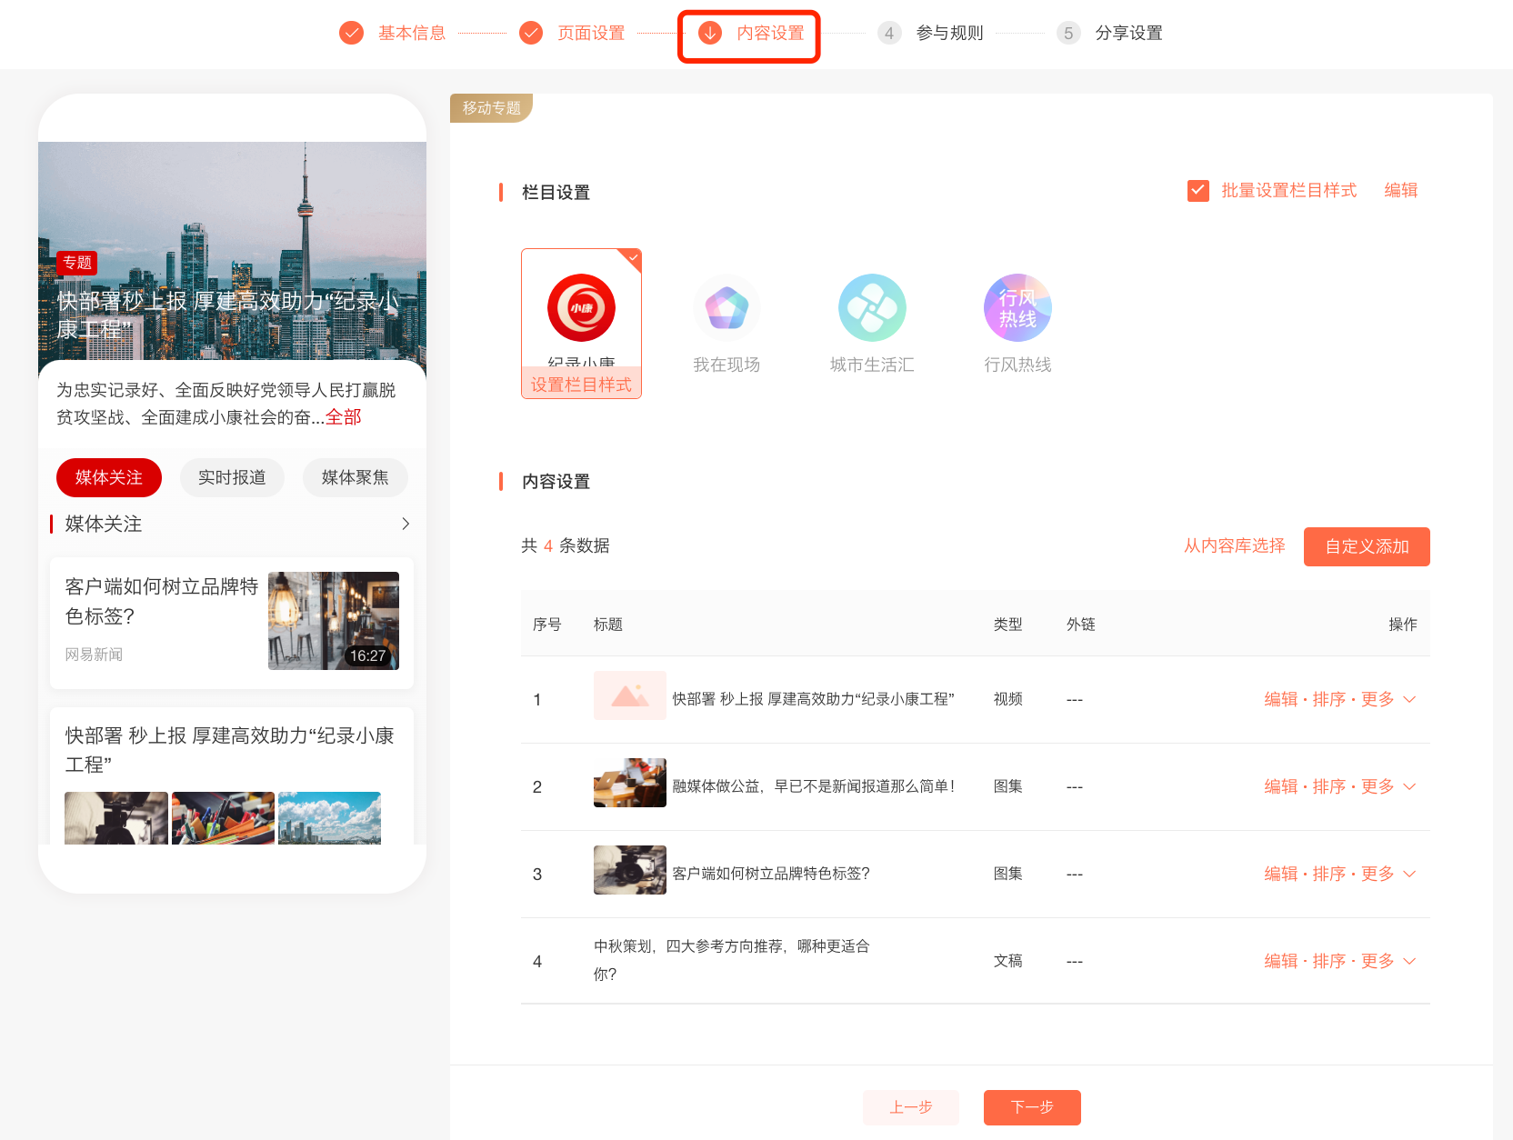
Task: Select the 纪录小康 column icon
Action: click(x=581, y=308)
